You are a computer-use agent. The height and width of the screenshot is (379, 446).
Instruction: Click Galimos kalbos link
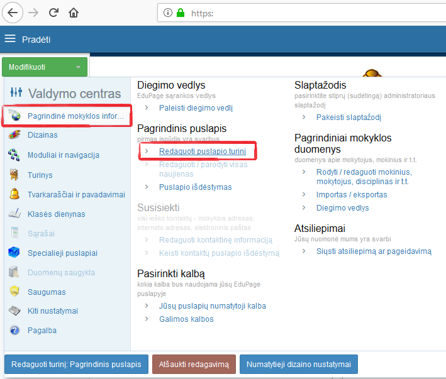[x=186, y=319]
